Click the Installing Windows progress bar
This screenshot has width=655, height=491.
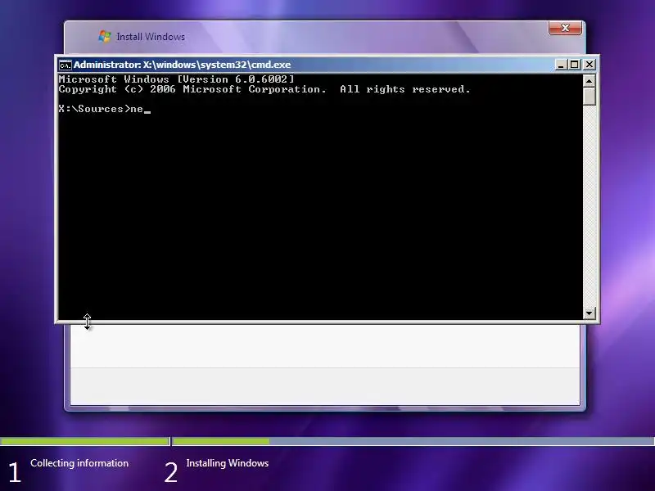(x=413, y=441)
